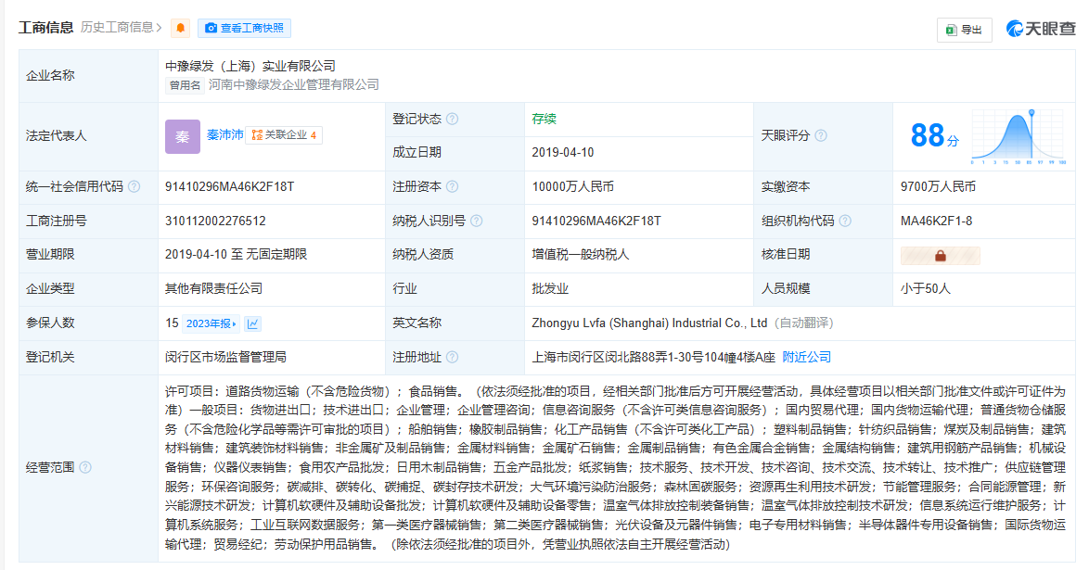Expand 历史工商信息 history section
The width and height of the screenshot is (1089, 570).
coord(121,28)
